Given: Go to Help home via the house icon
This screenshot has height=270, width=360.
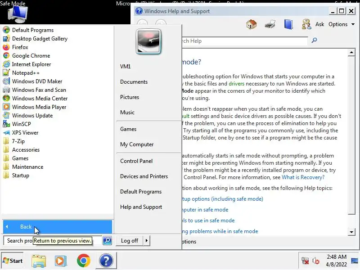Looking at the screenshot, I should [252, 24].
